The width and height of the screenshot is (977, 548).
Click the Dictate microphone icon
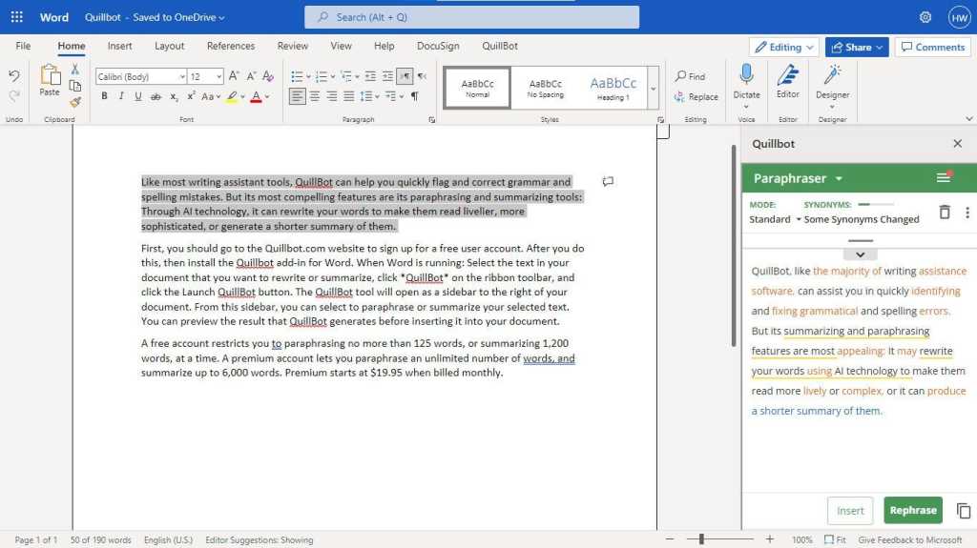point(746,76)
